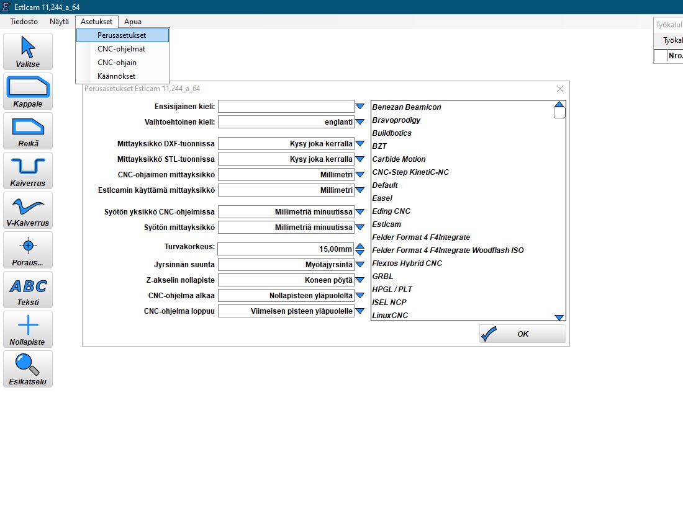Select CNC-Step KinetiC-NC entry
Viewport: 683px width, 527px height.
click(410, 172)
